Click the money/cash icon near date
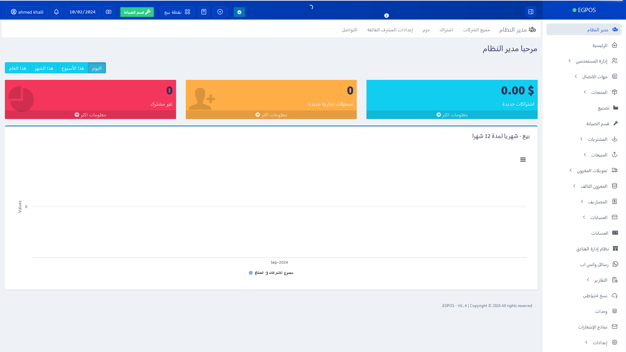The height and width of the screenshot is (352, 626). 109,12
